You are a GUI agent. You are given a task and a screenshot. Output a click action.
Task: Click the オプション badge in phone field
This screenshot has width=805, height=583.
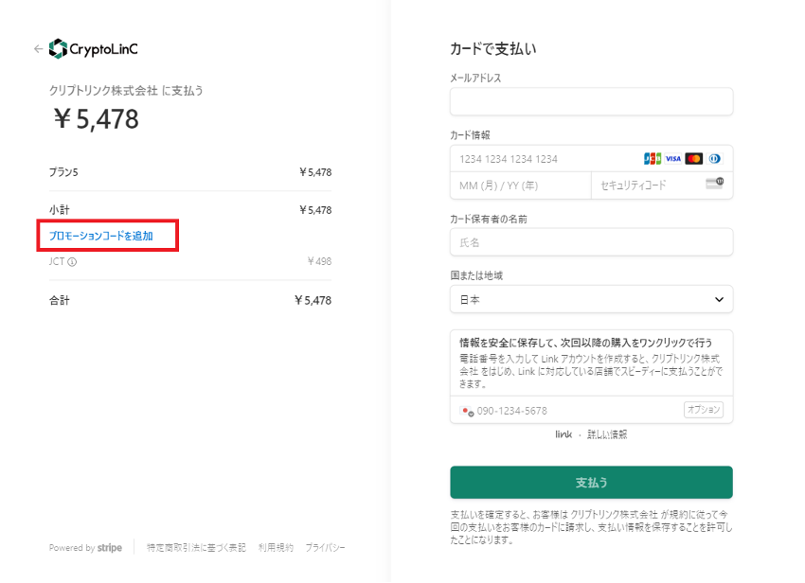click(704, 410)
